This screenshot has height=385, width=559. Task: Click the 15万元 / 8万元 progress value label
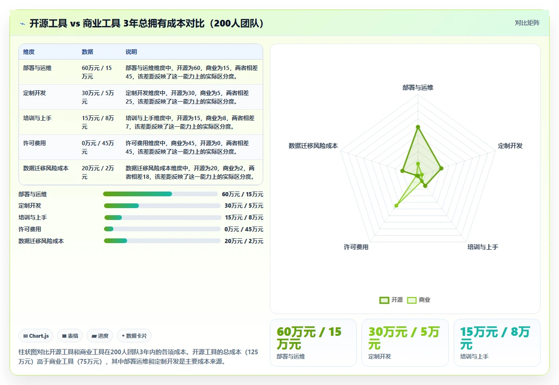pyautogui.click(x=244, y=218)
